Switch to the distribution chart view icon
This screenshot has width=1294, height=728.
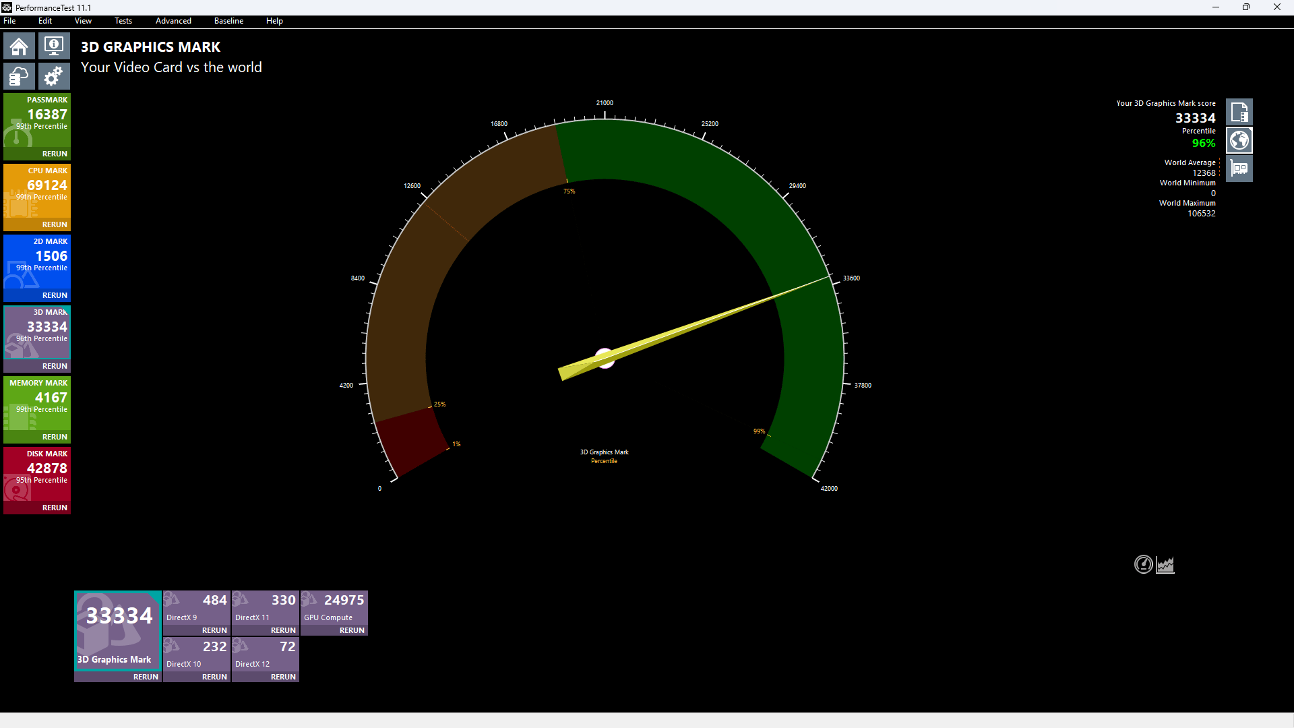[1165, 564]
